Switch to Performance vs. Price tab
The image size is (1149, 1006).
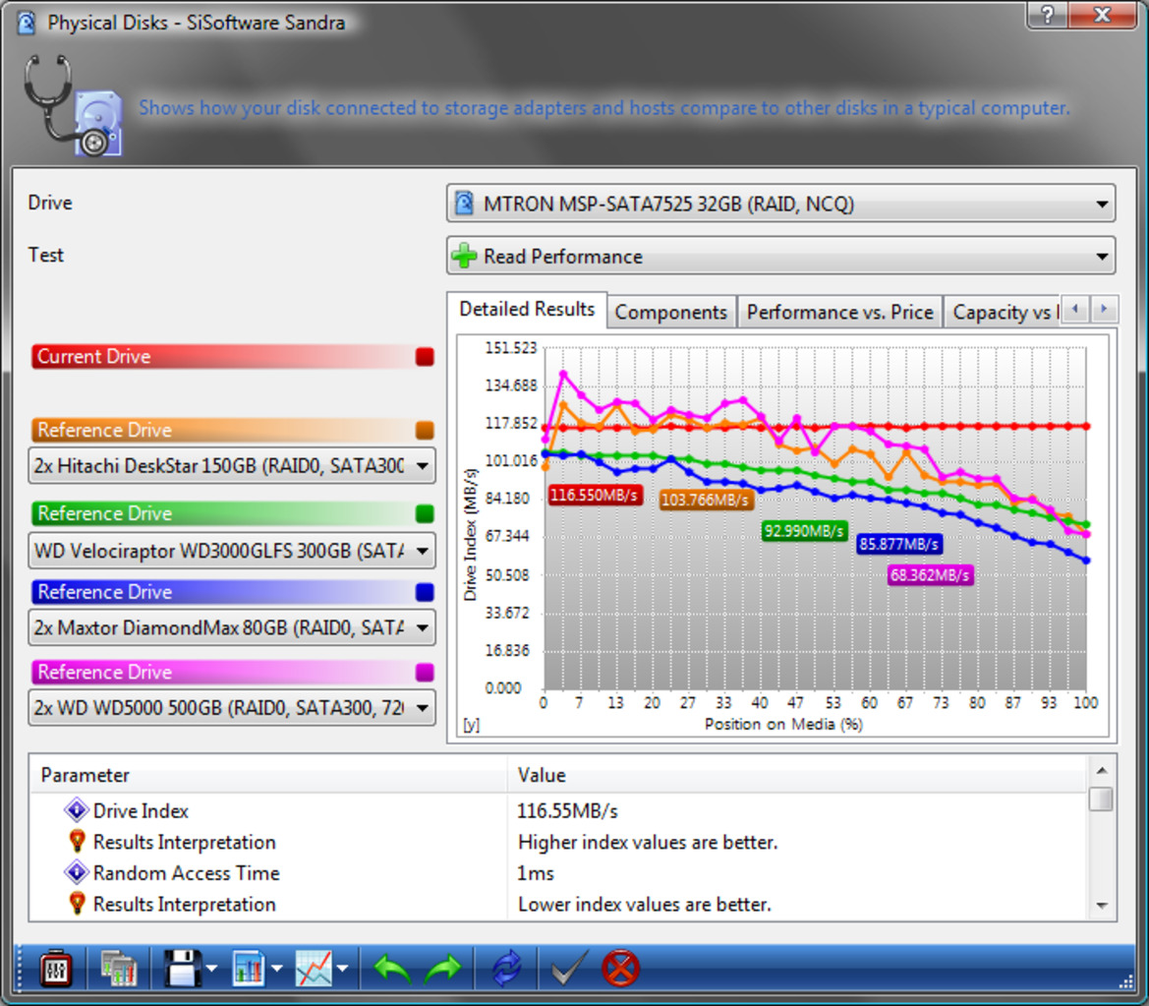(x=839, y=313)
